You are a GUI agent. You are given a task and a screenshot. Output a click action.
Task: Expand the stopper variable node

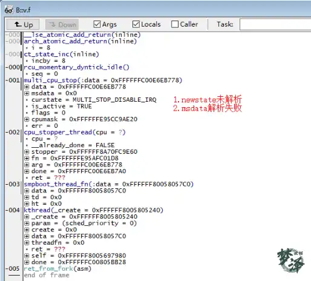[27, 152]
